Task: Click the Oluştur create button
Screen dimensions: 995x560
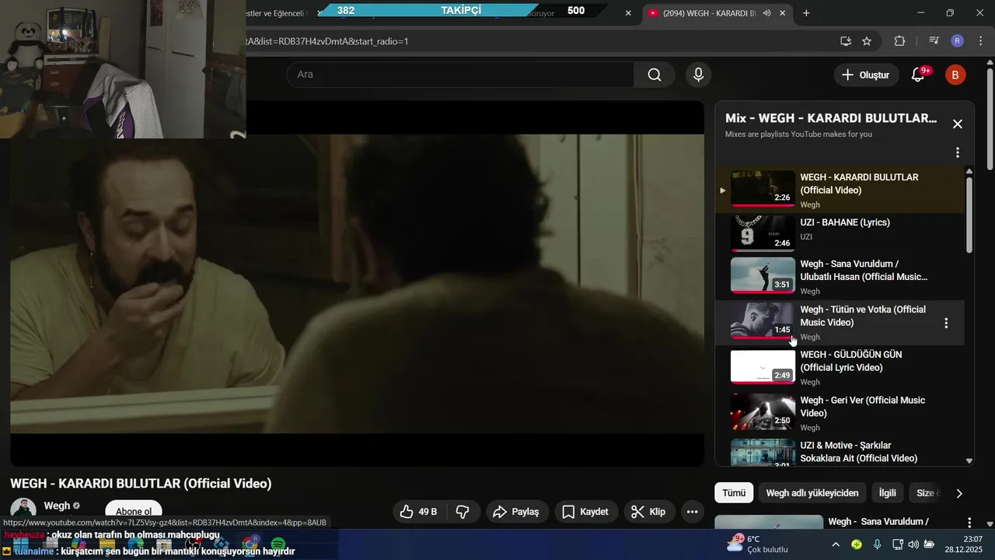Action: tap(865, 75)
